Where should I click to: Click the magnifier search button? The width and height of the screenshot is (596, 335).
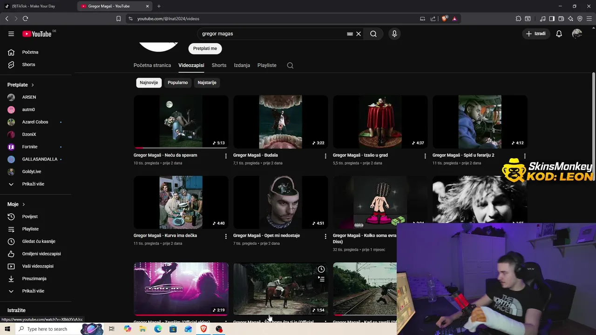click(x=373, y=33)
